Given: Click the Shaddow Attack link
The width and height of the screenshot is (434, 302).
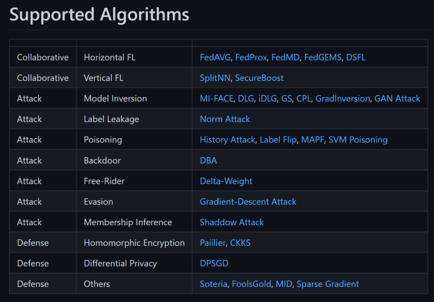Looking at the screenshot, I should coord(232,222).
